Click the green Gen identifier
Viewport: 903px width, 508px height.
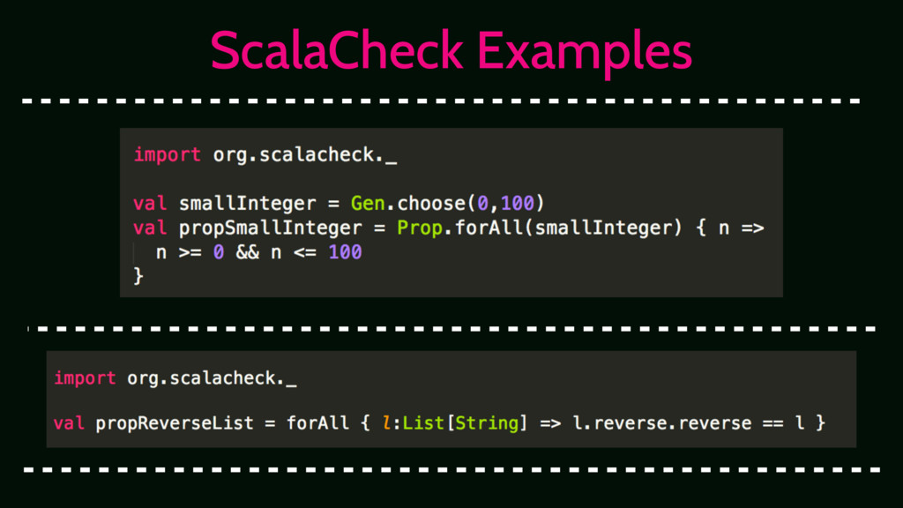368,204
